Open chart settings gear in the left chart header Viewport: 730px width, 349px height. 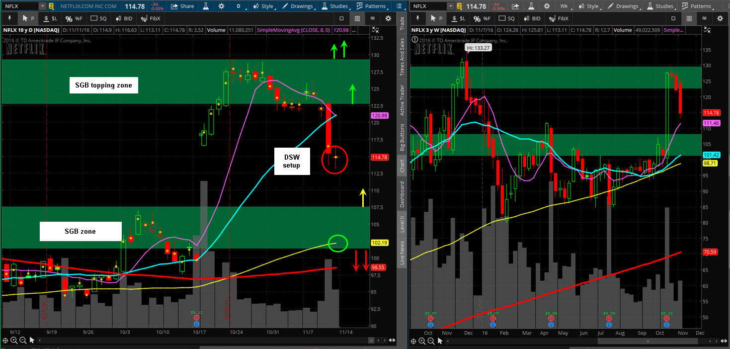pyautogui.click(x=222, y=6)
